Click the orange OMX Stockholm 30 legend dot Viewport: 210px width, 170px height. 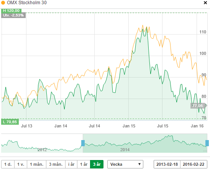click(x=3, y=3)
